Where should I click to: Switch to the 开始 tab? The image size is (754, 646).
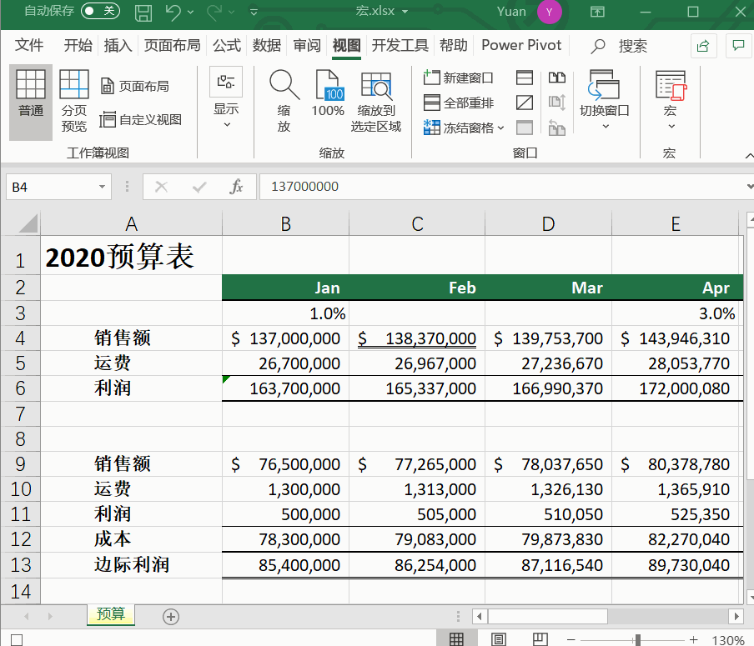point(78,45)
